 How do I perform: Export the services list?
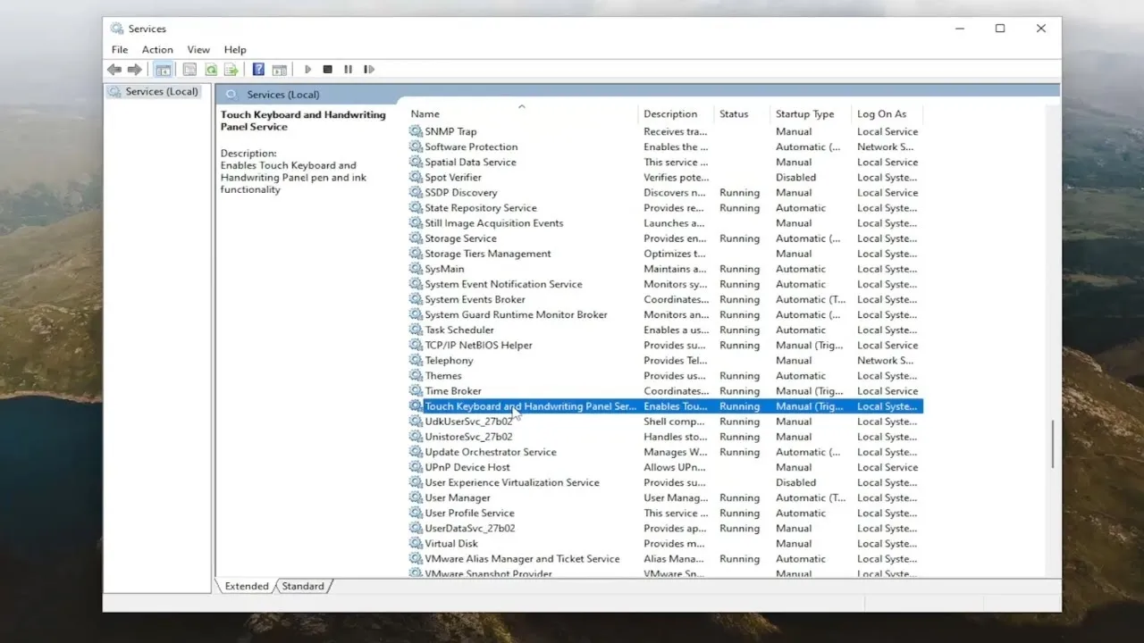coord(231,69)
